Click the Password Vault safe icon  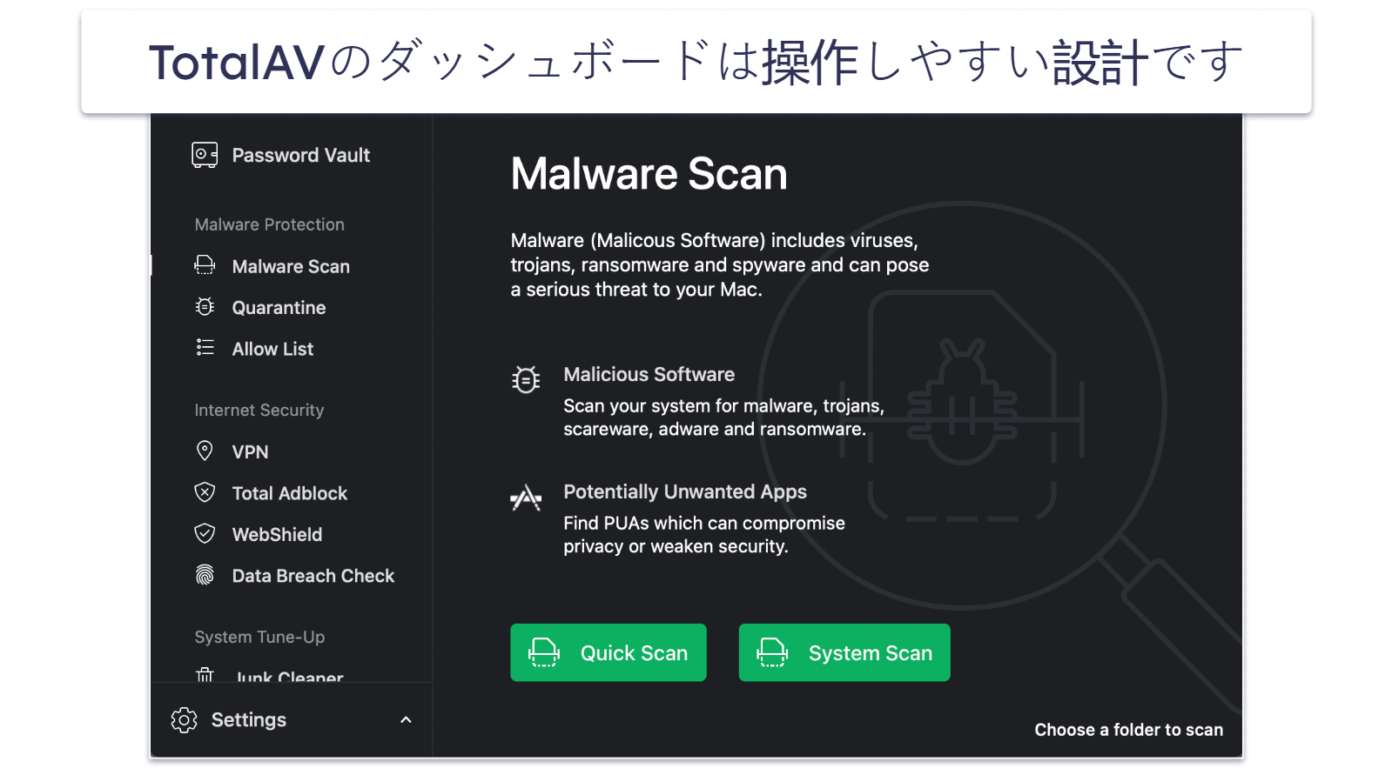click(205, 155)
